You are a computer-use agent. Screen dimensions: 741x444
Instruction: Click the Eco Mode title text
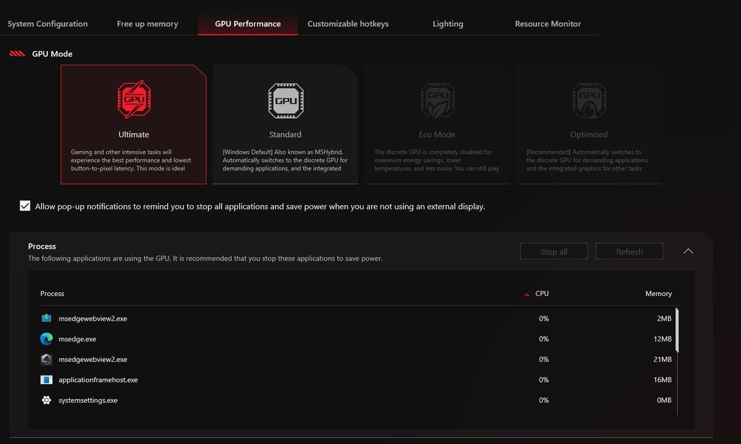coord(436,135)
